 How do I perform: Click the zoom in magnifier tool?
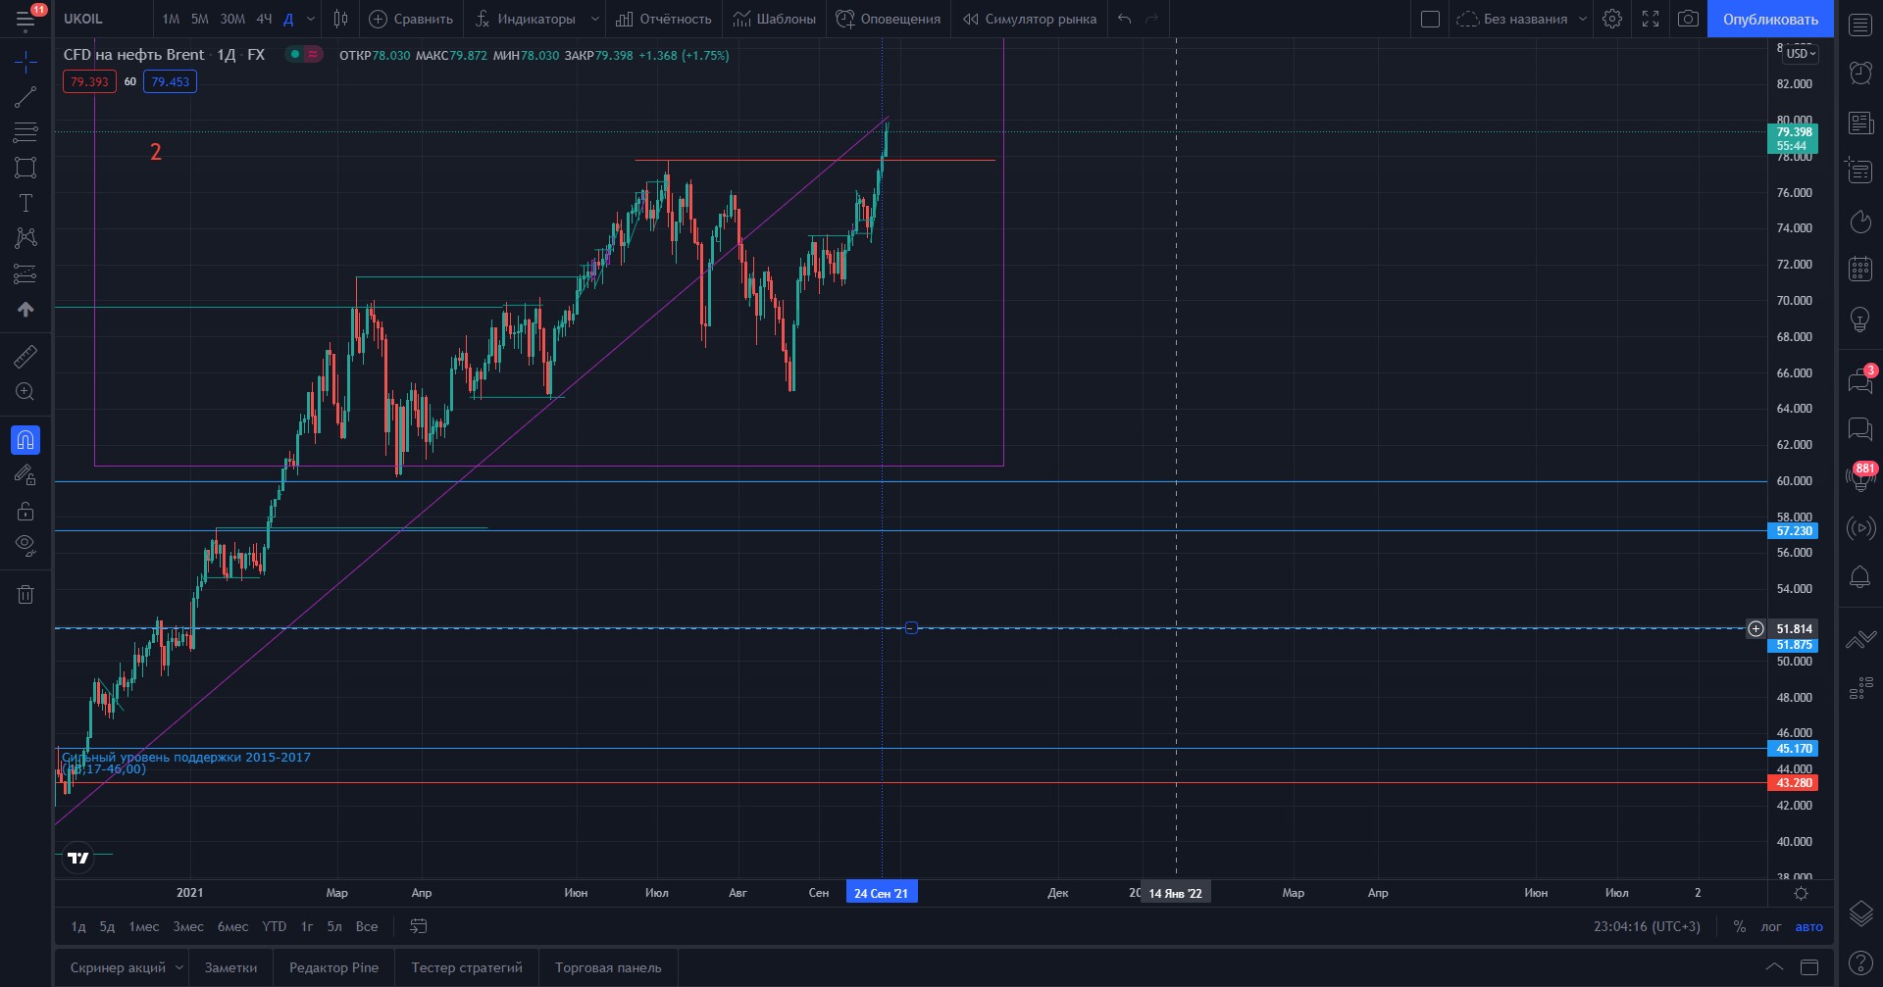pyautogui.click(x=25, y=392)
